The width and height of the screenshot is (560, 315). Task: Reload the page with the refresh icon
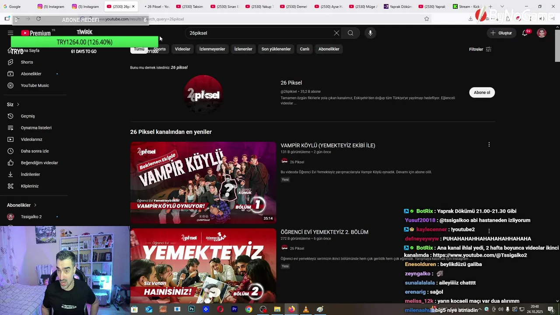pos(38,19)
